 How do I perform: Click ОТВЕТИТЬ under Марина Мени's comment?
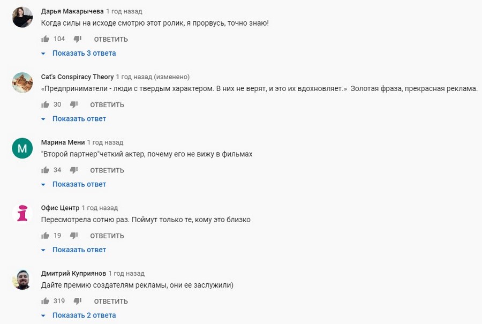point(107,170)
